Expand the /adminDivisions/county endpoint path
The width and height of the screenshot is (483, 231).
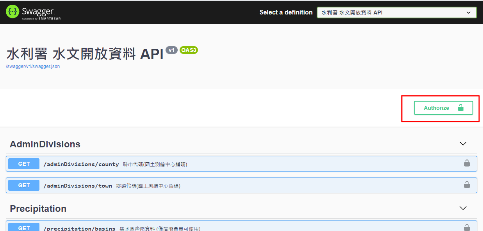[81, 164]
